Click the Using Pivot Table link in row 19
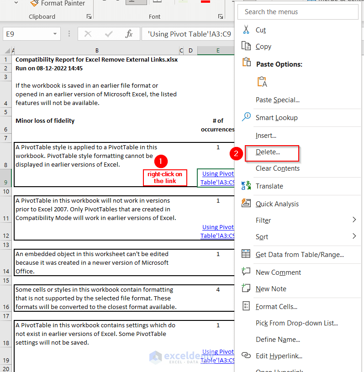 pos(217,356)
